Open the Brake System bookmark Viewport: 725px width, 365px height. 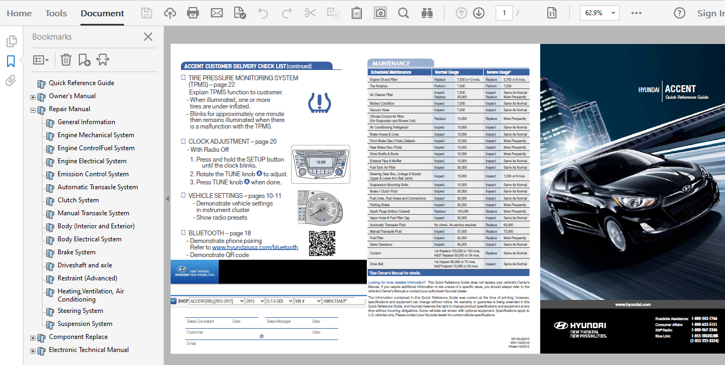coord(76,252)
